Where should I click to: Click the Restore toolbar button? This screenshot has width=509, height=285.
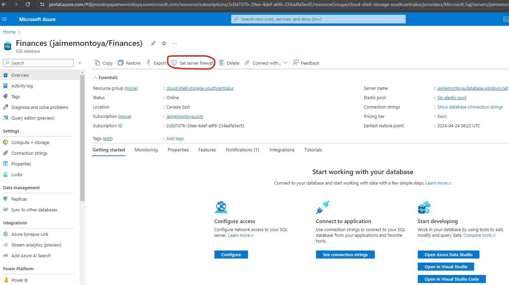(129, 63)
